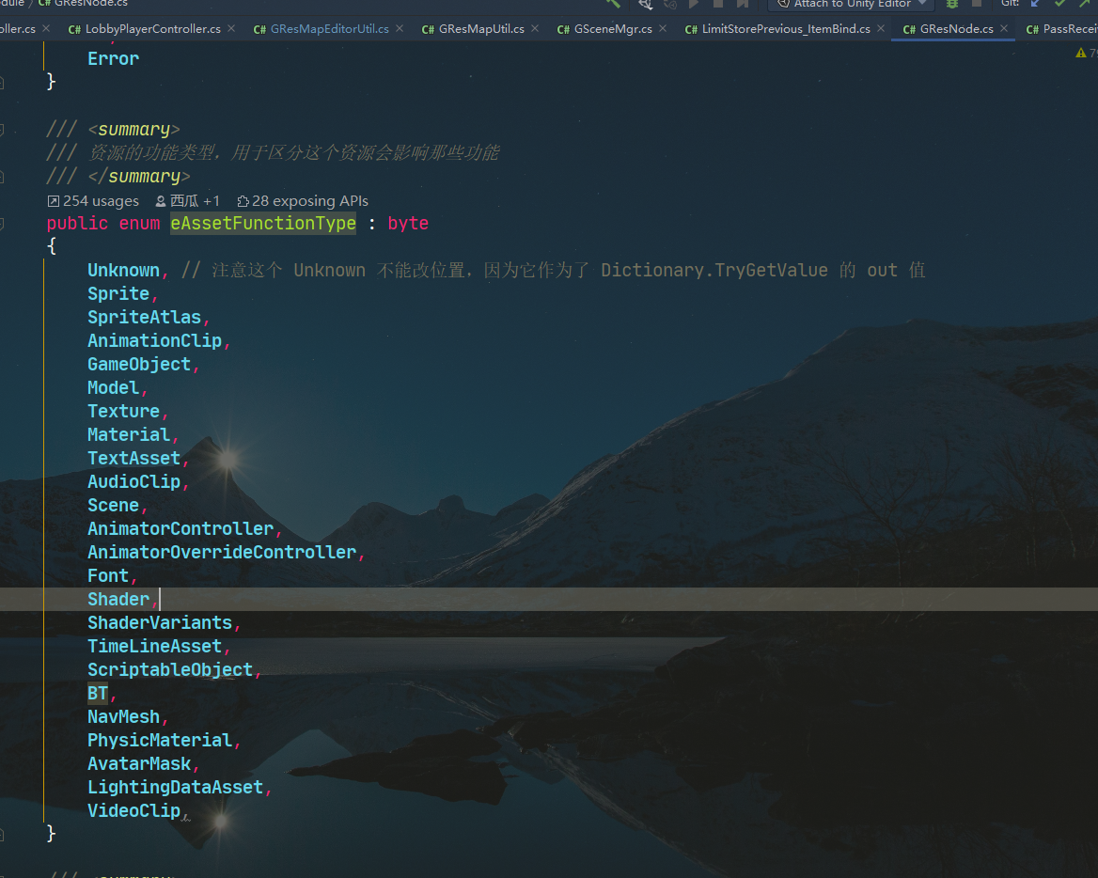Click the AudioClip enum member
Image resolution: width=1098 pixels, height=878 pixels.
click(x=133, y=481)
